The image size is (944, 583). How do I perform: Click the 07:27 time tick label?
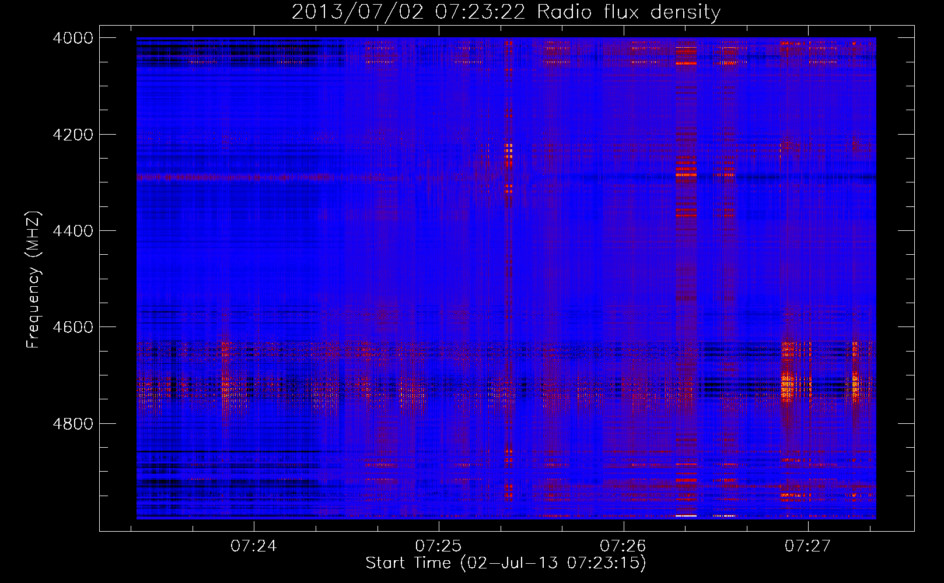(807, 546)
